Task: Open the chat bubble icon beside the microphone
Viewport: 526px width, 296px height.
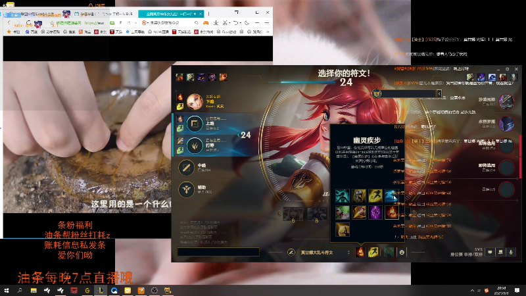Action: tap(490, 252)
